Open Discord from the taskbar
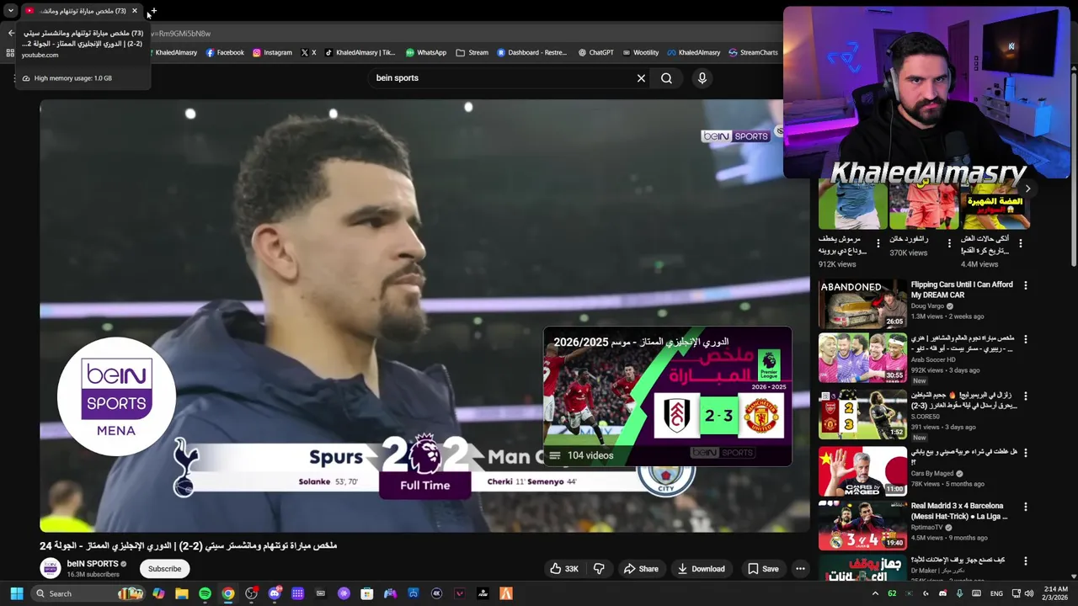This screenshot has width=1078, height=606. tap(275, 593)
